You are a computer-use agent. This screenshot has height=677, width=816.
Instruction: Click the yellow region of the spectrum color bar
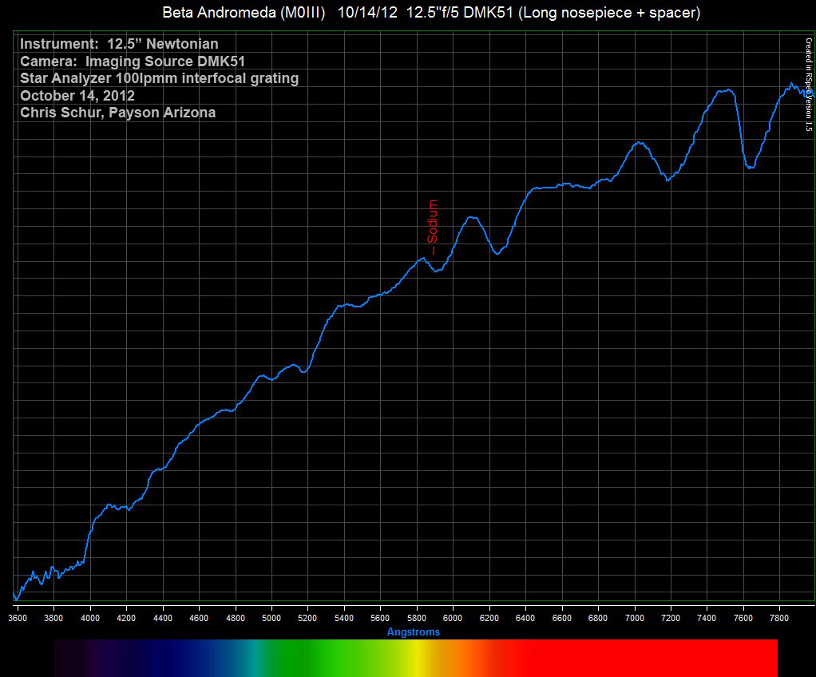(x=416, y=658)
